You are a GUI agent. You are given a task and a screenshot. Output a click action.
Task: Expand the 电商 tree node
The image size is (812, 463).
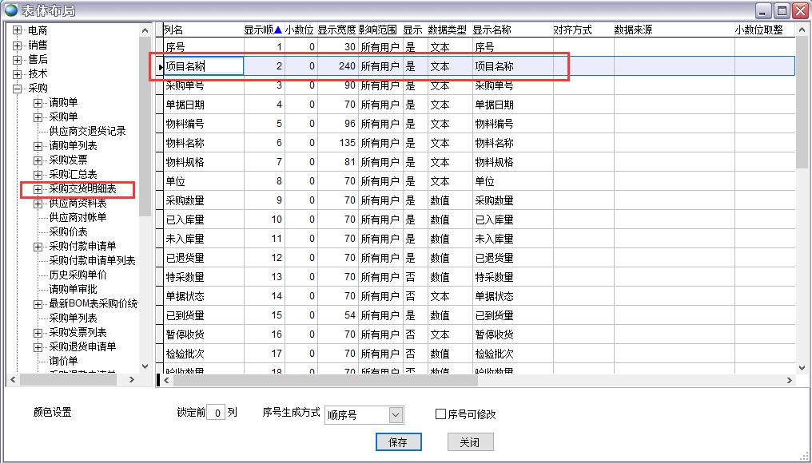17,30
